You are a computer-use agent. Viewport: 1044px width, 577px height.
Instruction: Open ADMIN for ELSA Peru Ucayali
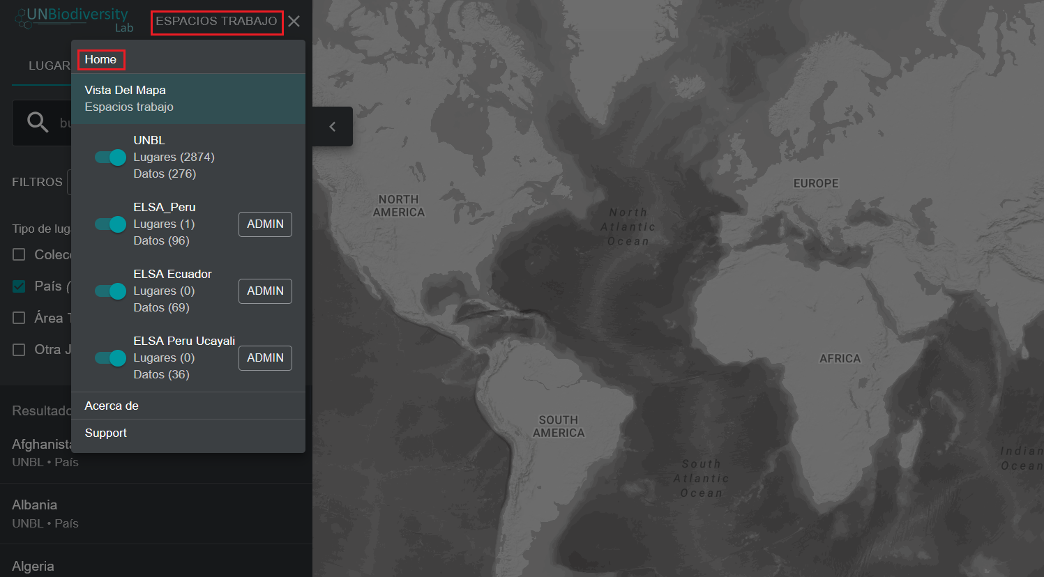[x=265, y=358]
